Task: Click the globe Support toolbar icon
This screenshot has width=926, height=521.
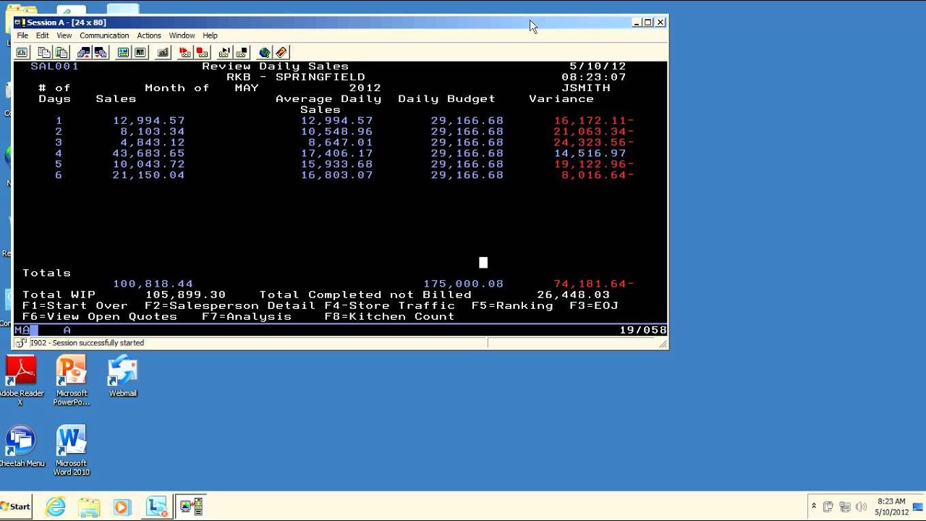Action: point(264,52)
